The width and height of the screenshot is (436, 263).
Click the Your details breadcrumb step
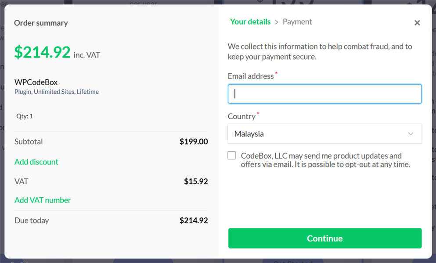(x=250, y=22)
